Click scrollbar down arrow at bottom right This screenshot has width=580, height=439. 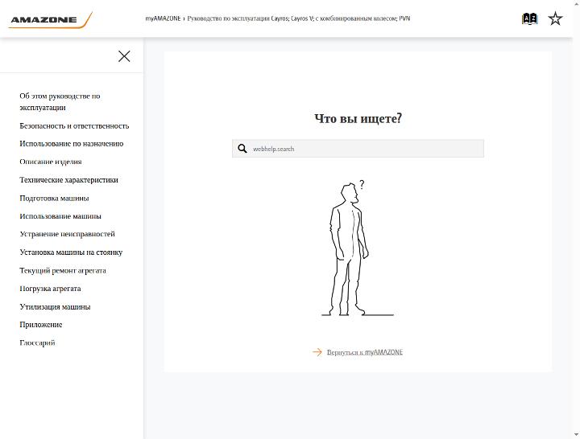576,435
